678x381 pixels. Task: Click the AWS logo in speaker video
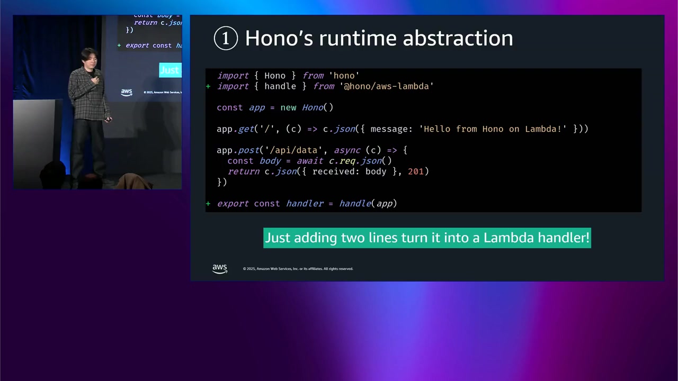[126, 92]
